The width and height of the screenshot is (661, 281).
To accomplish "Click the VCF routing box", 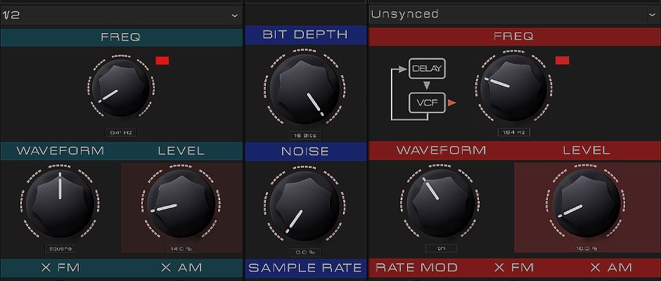I will click(x=427, y=103).
